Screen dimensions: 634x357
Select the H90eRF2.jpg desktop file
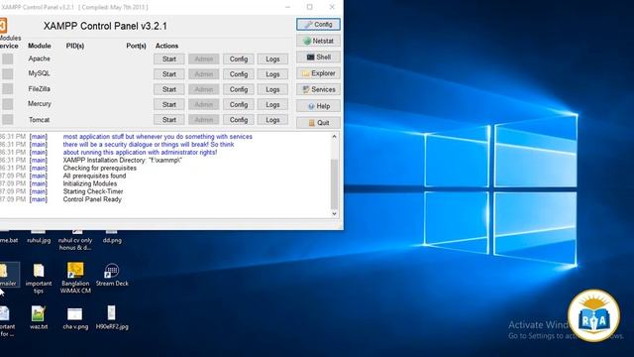(x=112, y=317)
